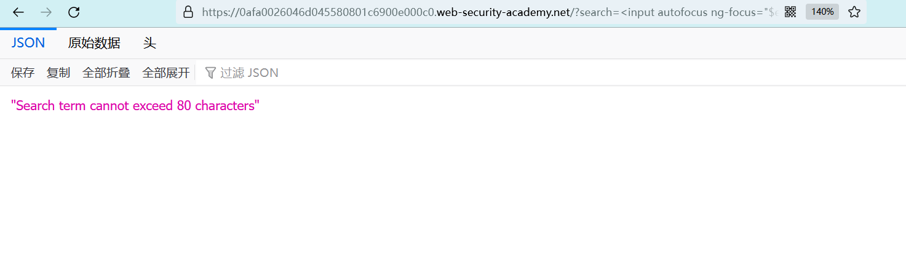Focus the 过滤 JSON filter field
This screenshot has width=906, height=280.
pos(249,73)
